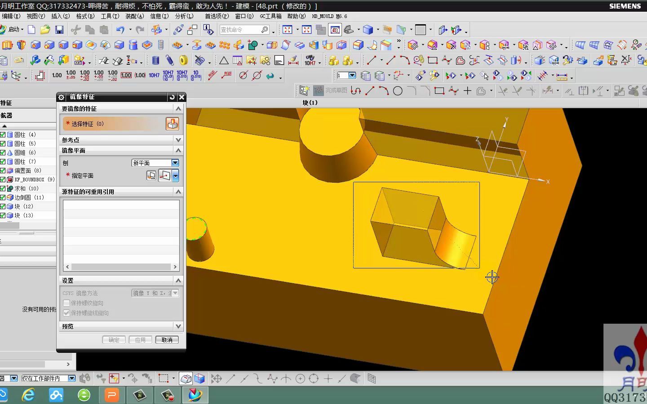Toggle the 圆锥 (6) feature checkbox
This screenshot has height=404, width=647.
[x=3, y=153]
